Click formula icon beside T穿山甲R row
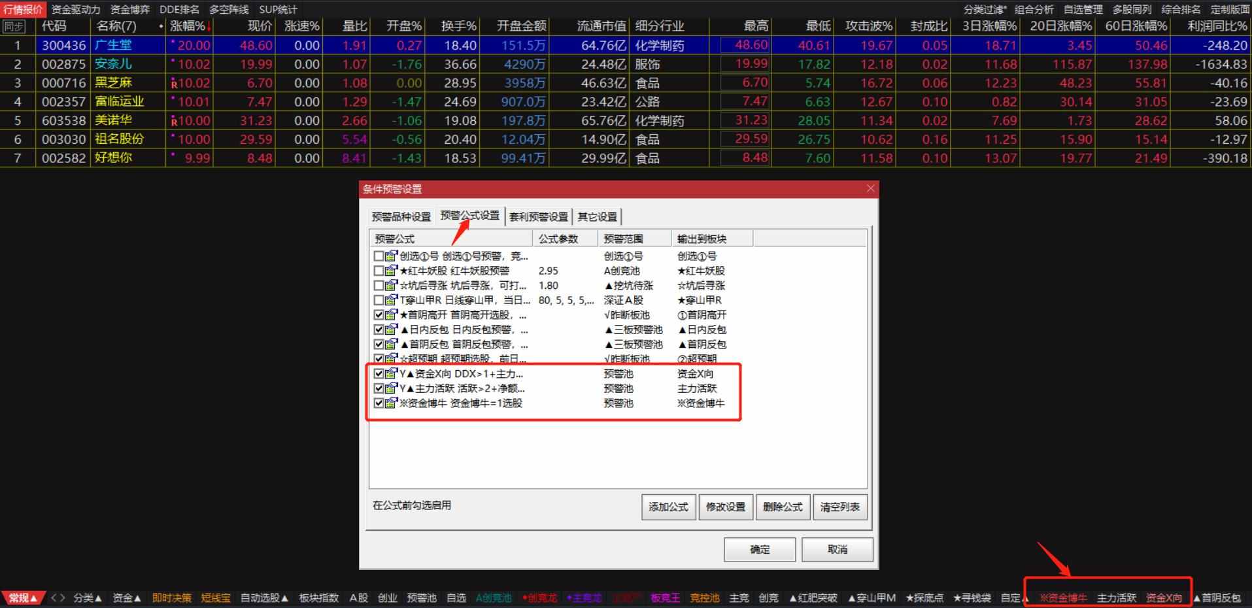 (391, 299)
